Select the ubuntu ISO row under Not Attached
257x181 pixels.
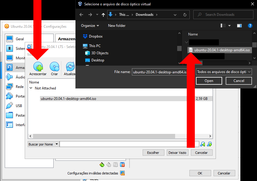[126, 99]
